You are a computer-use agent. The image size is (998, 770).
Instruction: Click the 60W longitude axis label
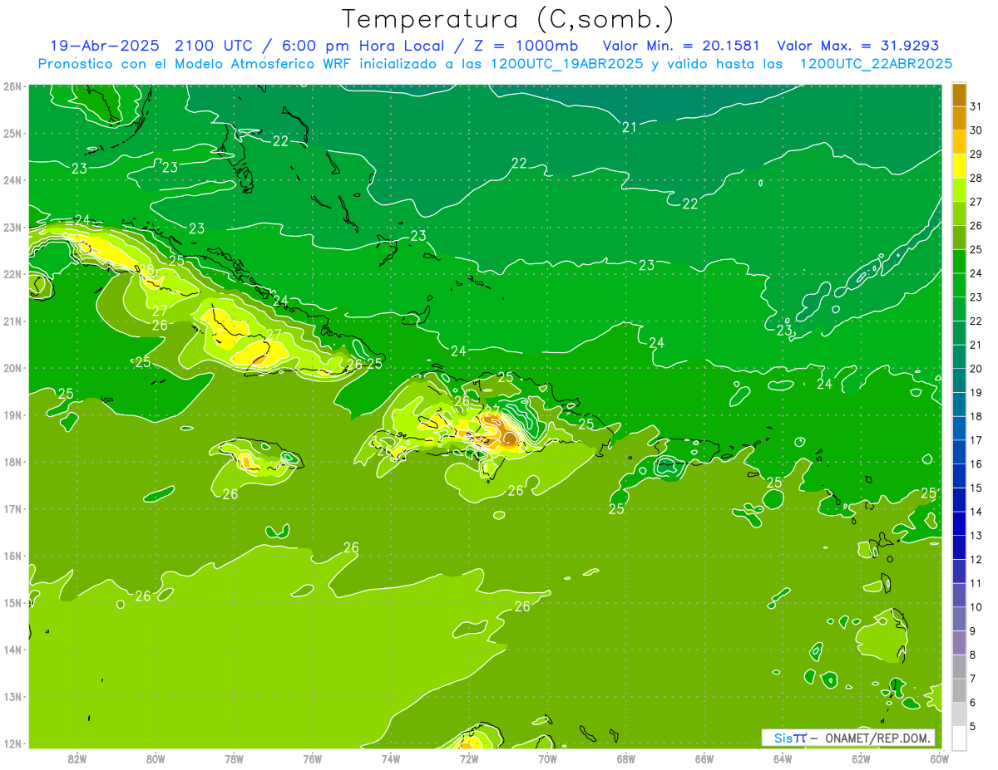pyautogui.click(x=939, y=758)
